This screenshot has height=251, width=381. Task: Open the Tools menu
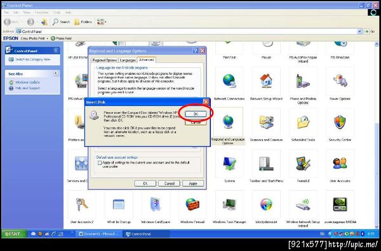[57, 12]
